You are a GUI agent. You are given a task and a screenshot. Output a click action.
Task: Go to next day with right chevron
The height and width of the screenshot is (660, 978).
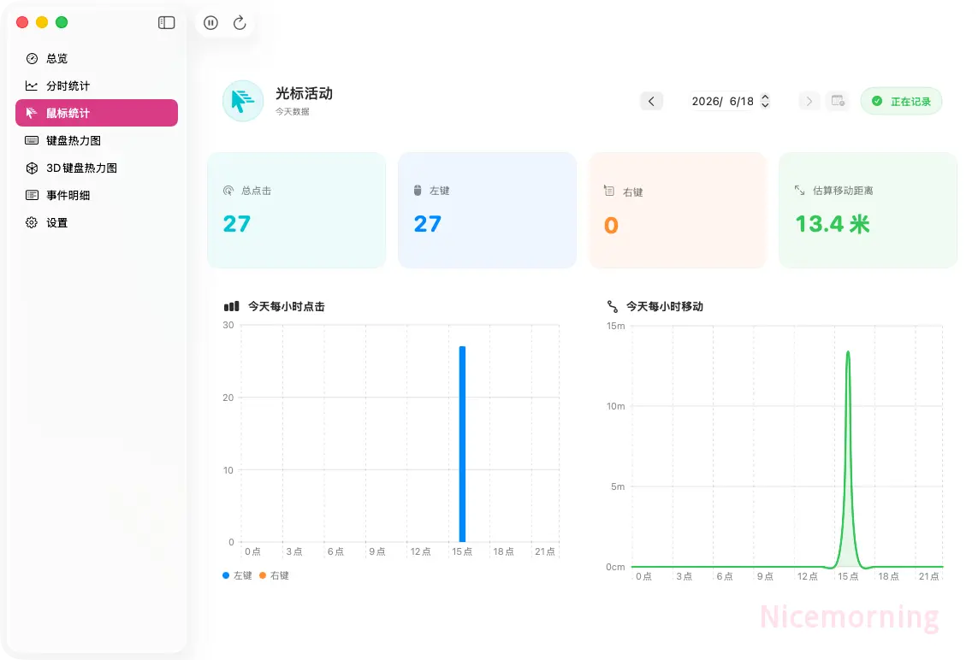click(809, 101)
